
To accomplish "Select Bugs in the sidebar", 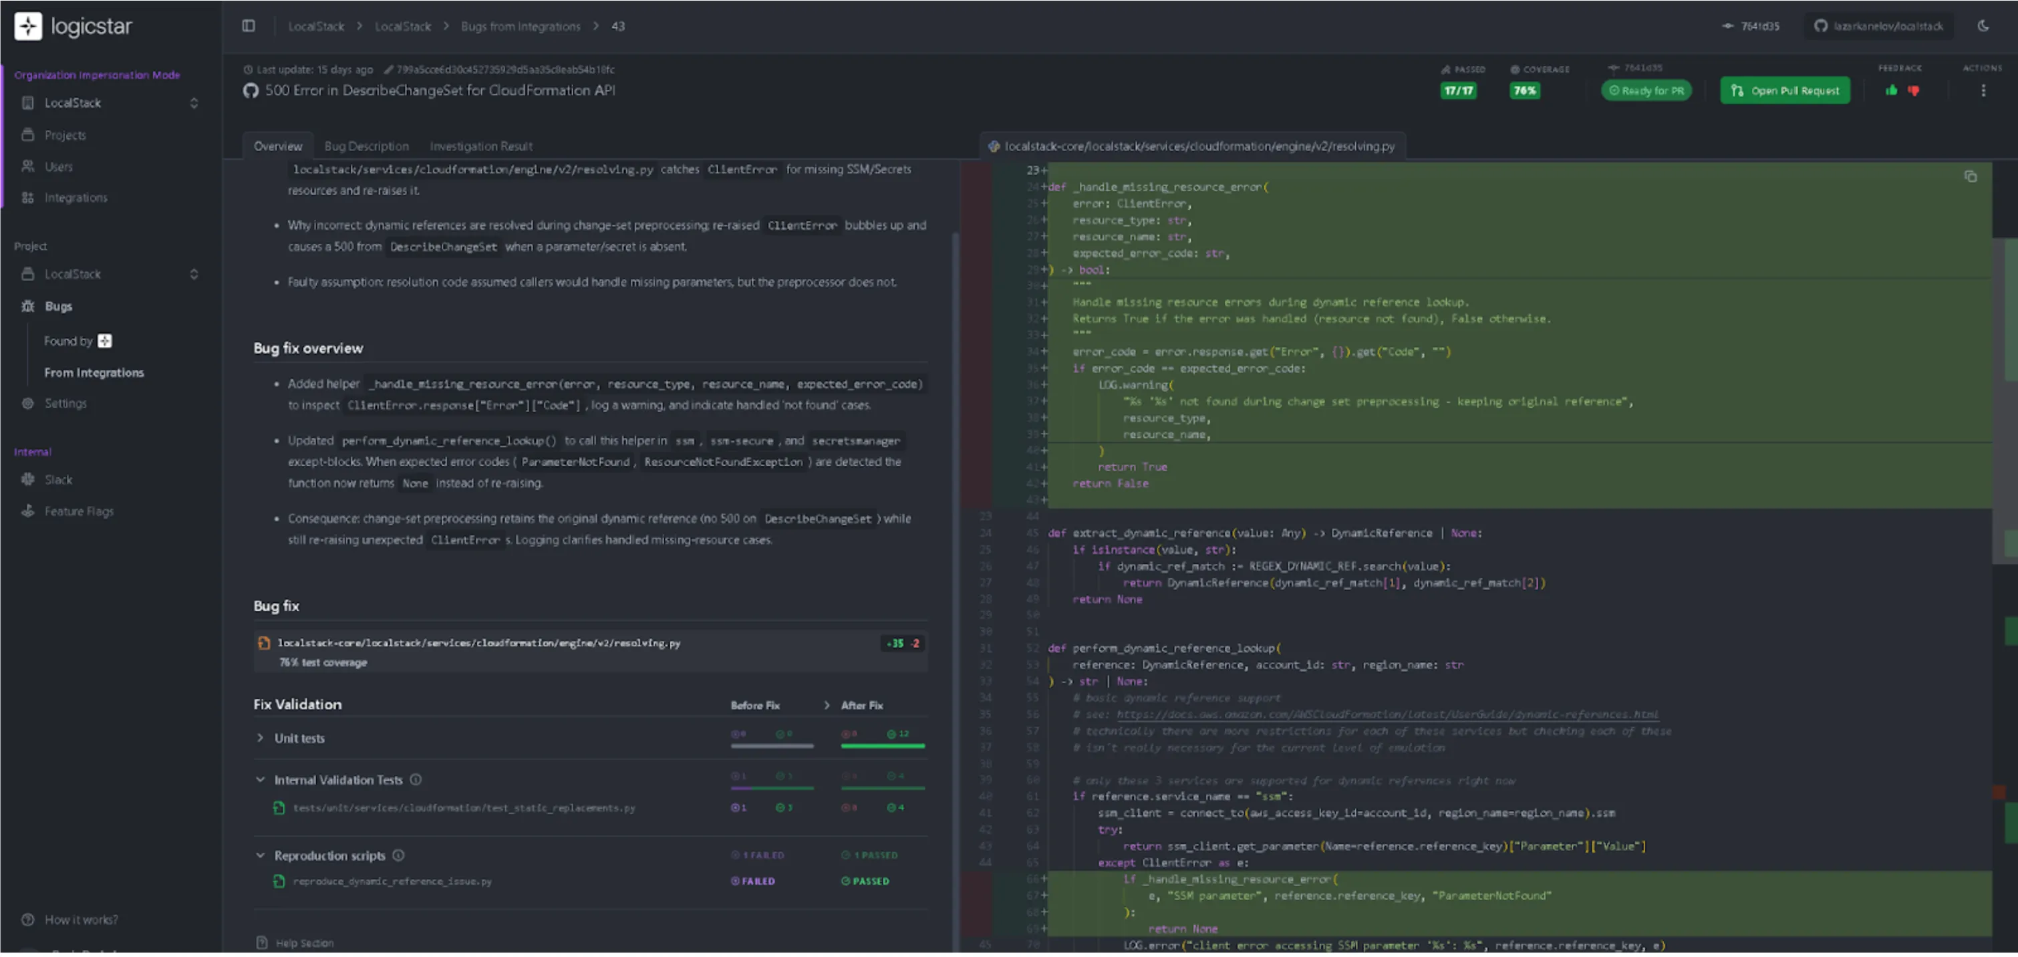I will [57, 305].
